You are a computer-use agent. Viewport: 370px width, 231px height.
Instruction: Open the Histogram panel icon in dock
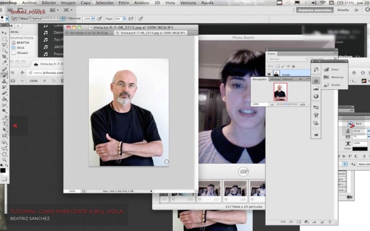(x=316, y=88)
